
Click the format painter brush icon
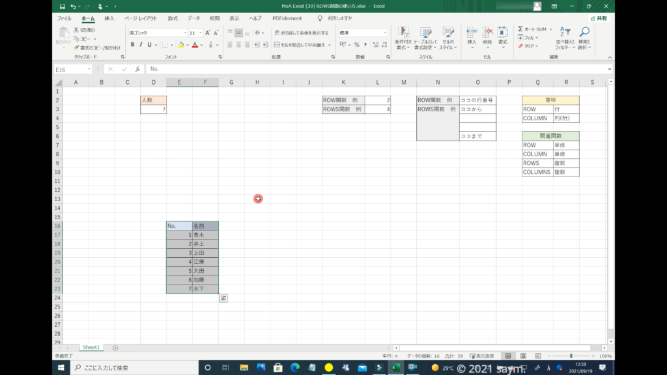click(x=76, y=48)
